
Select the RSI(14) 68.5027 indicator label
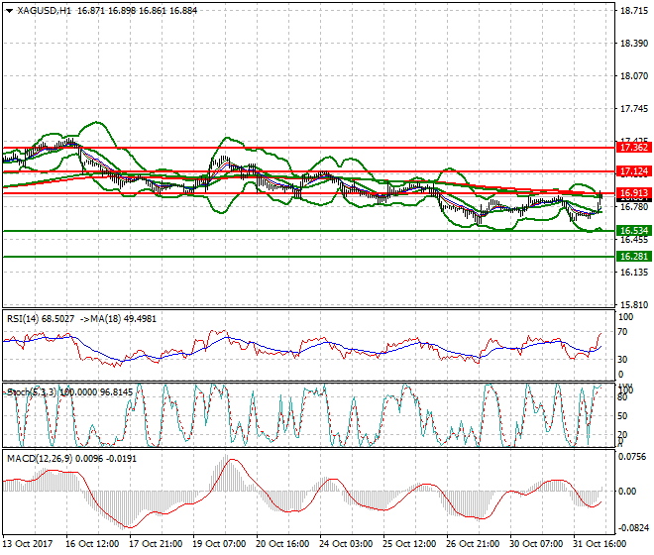(41, 319)
